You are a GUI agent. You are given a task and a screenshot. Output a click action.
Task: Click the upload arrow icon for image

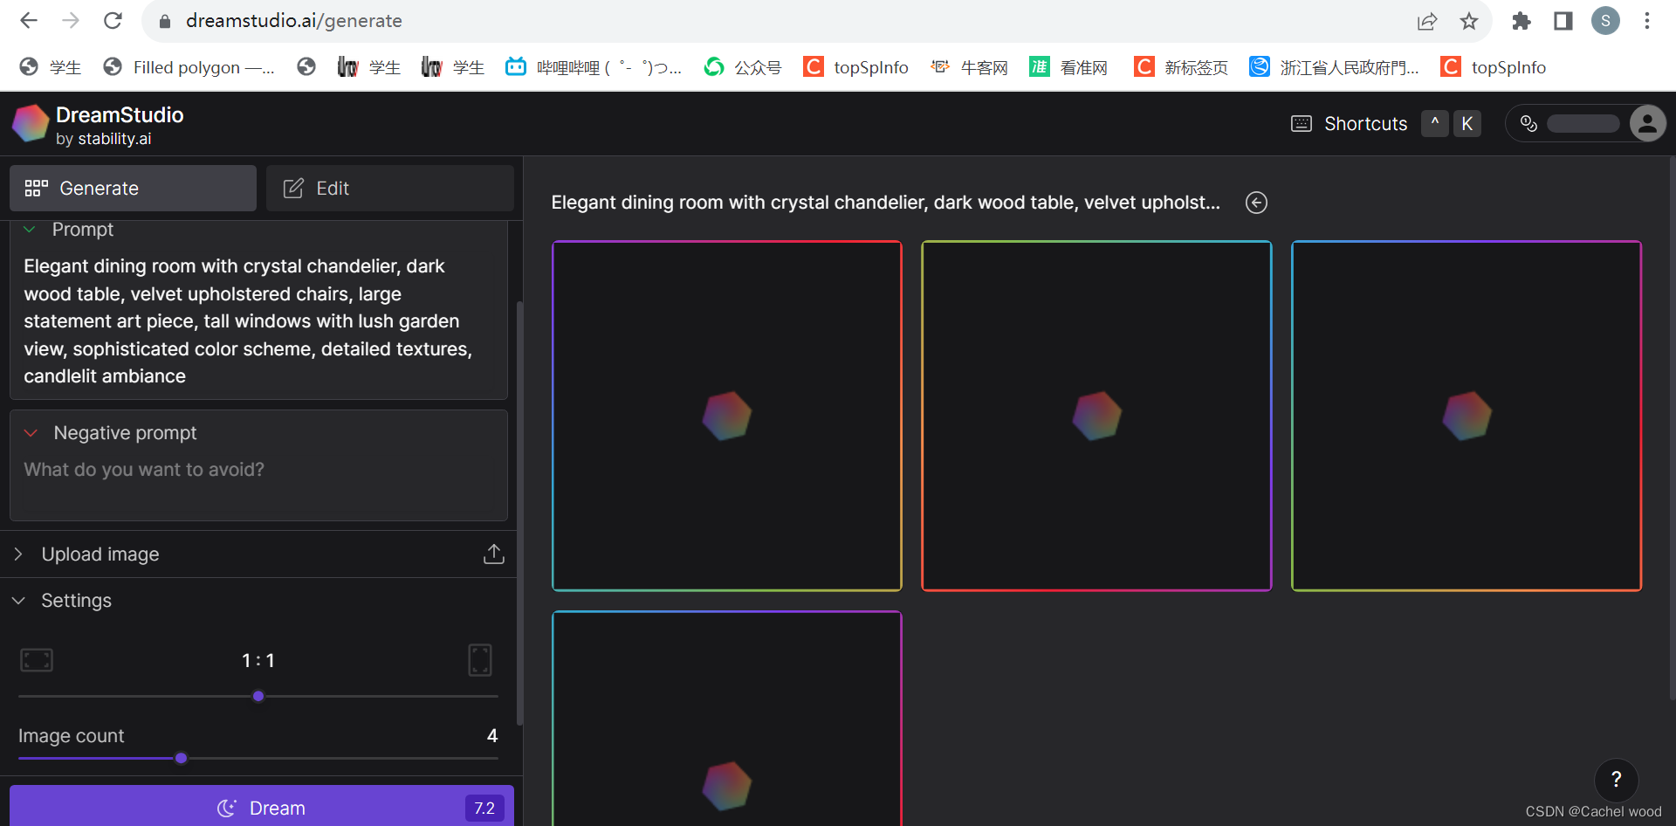click(x=494, y=554)
